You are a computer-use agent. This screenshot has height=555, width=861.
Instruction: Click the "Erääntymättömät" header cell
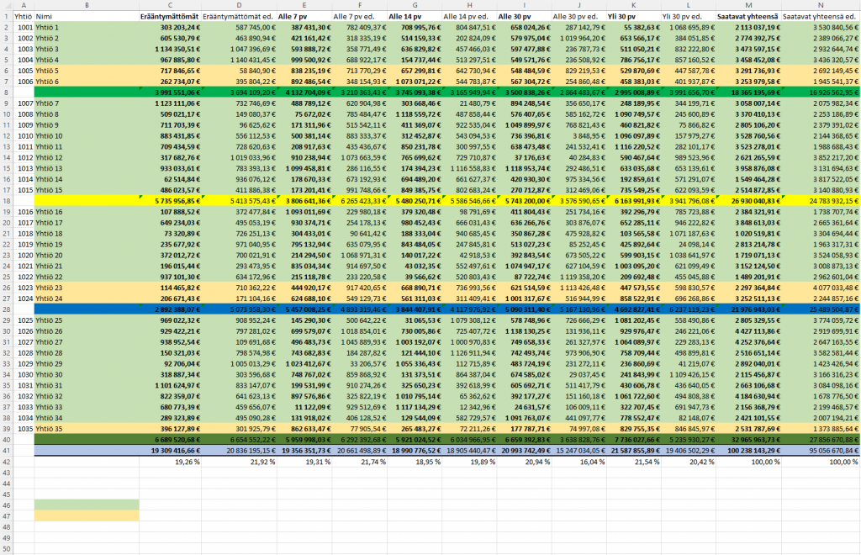[170, 16]
